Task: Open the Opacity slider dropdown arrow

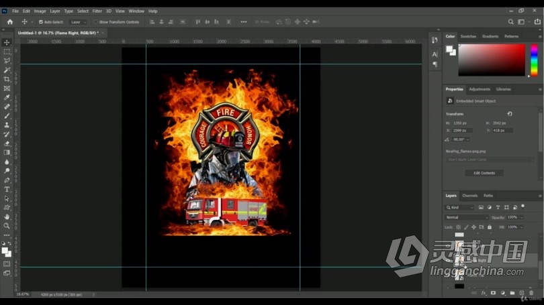Action: point(521,217)
